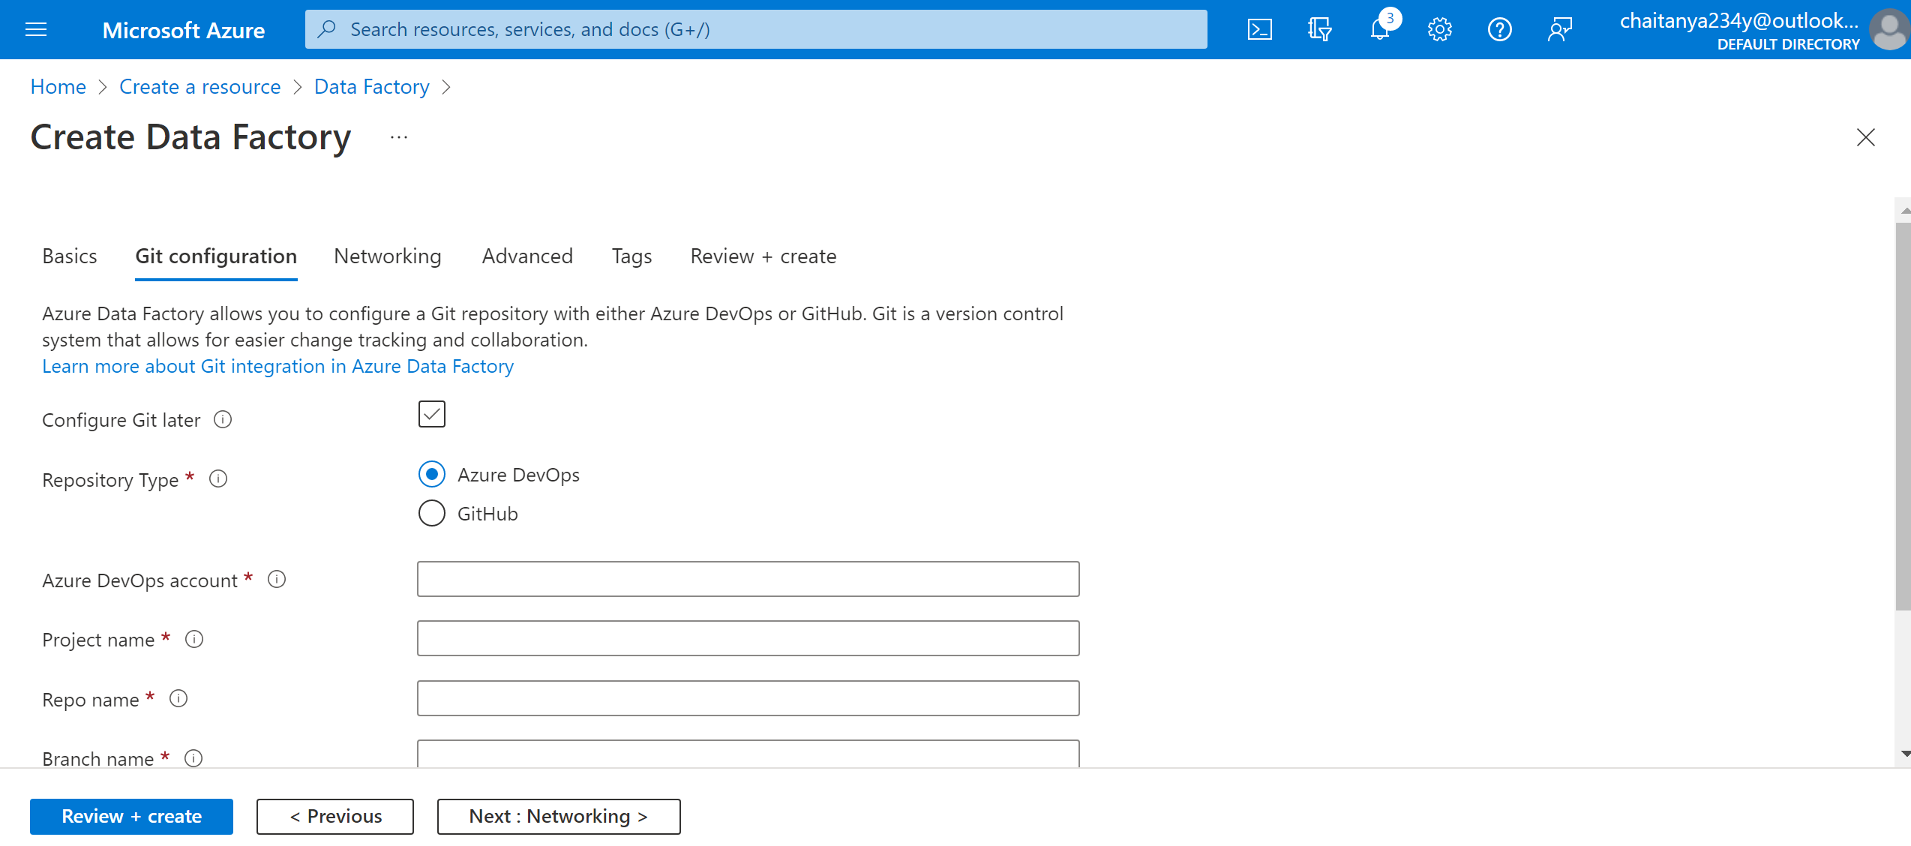This screenshot has height=846, width=1911.
Task: Go to Data Factory breadcrumb
Action: (372, 86)
